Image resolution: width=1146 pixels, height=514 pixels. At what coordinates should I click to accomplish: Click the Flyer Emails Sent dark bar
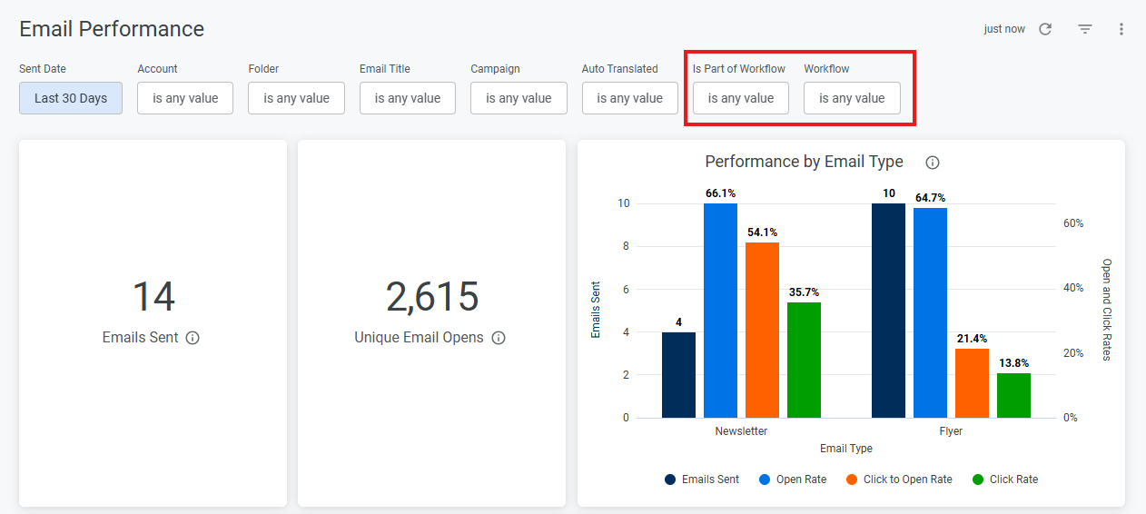[x=888, y=311]
